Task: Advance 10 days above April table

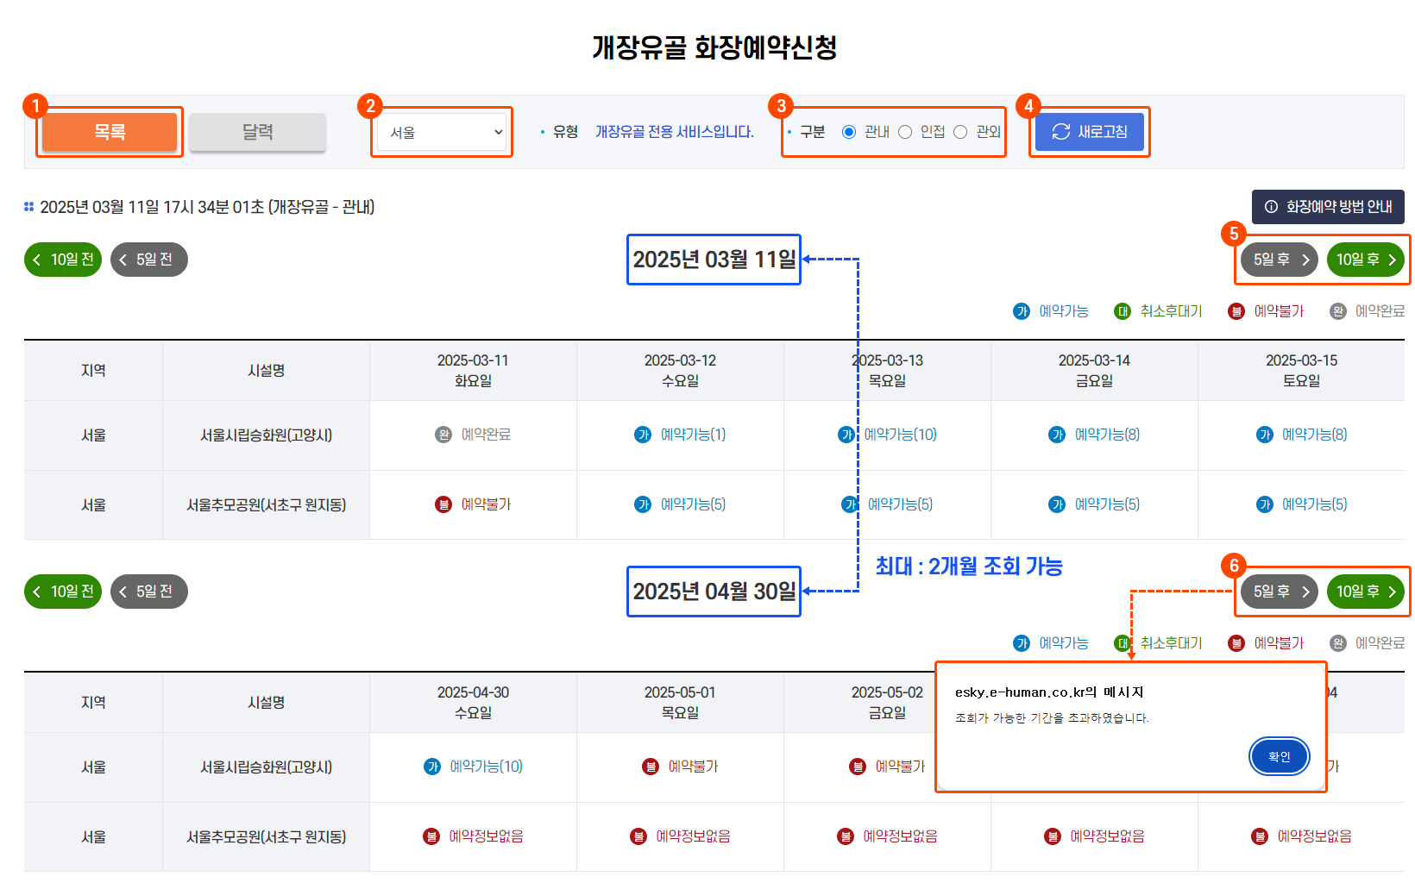Action: tap(1366, 592)
